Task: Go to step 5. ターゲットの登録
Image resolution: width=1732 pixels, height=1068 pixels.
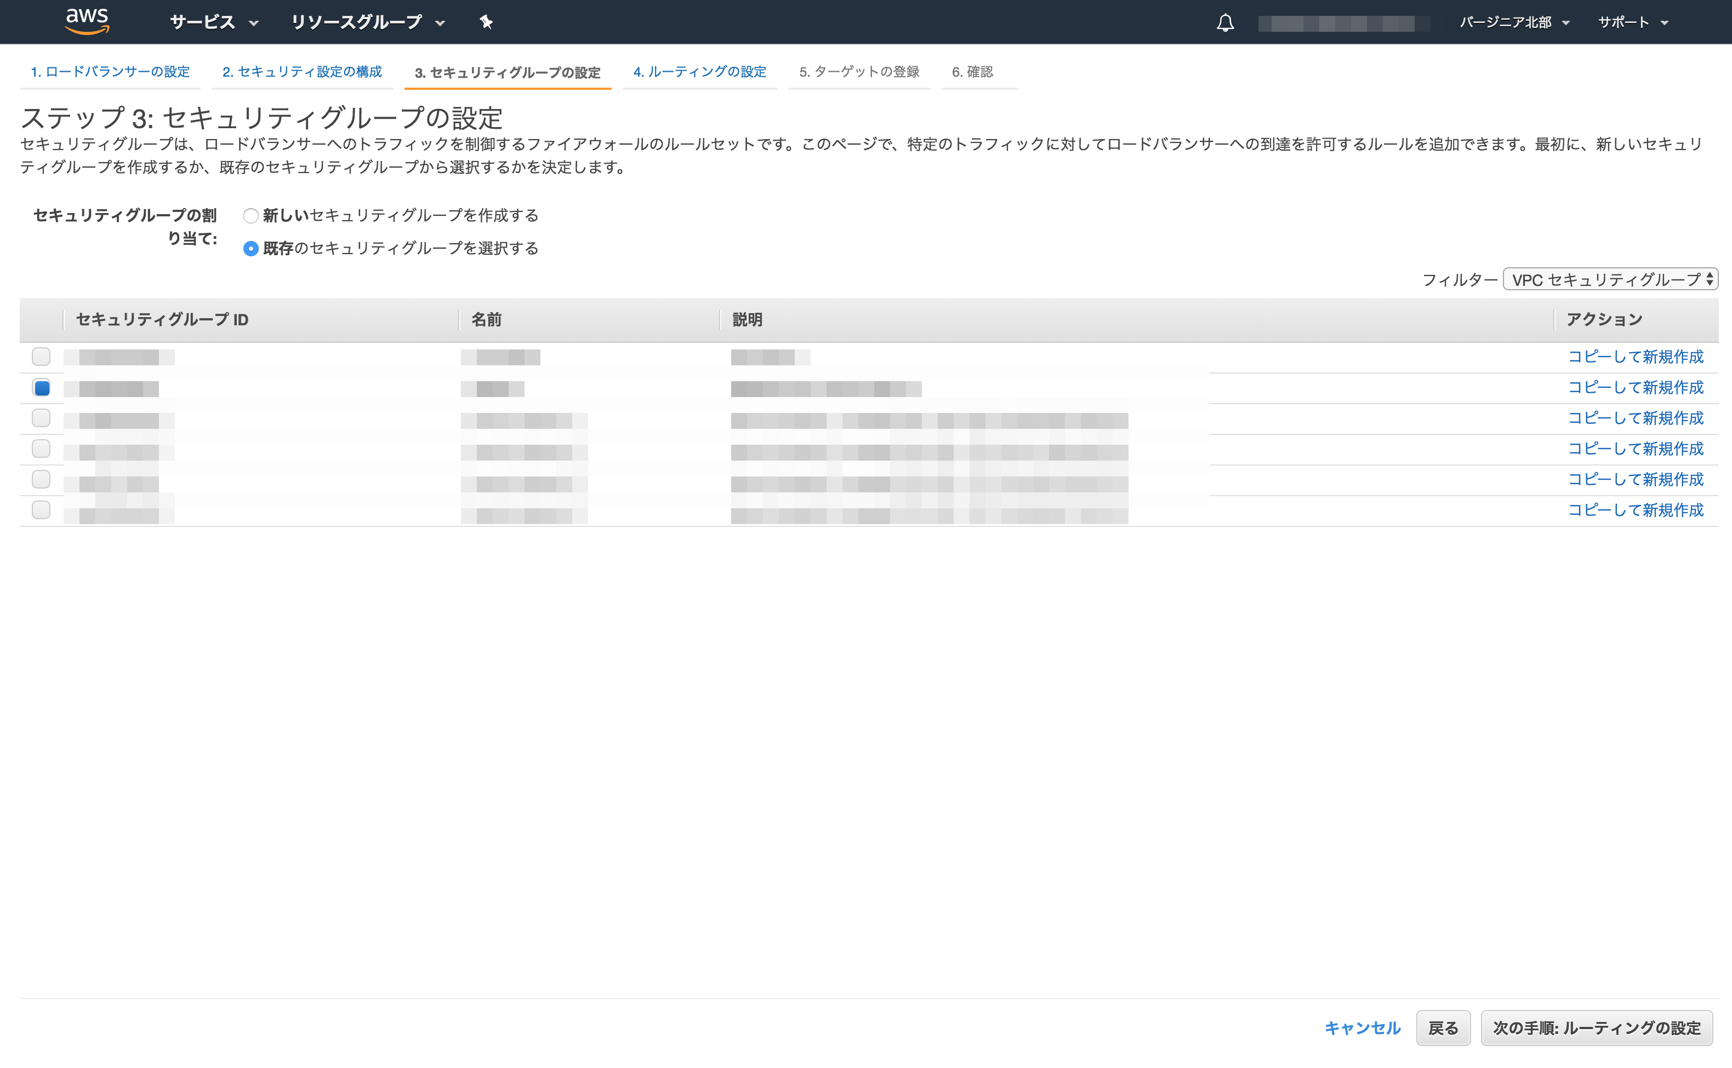Action: [858, 71]
